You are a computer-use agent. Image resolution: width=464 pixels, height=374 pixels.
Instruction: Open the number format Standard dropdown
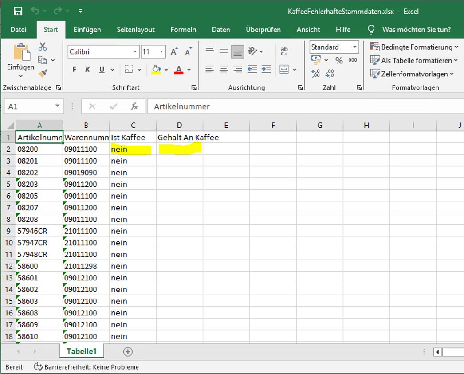coord(355,47)
